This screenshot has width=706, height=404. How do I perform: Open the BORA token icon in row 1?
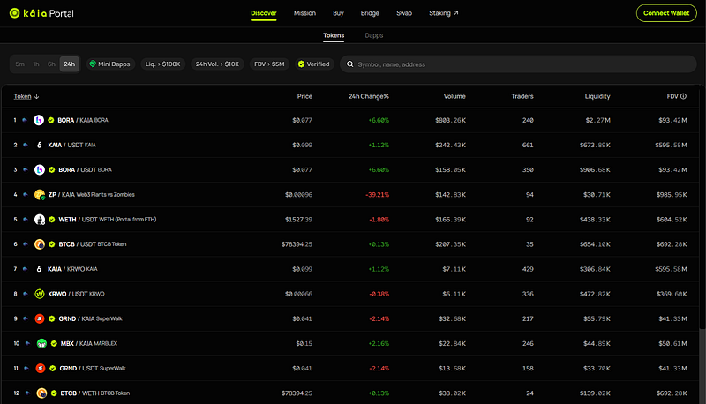click(x=39, y=120)
